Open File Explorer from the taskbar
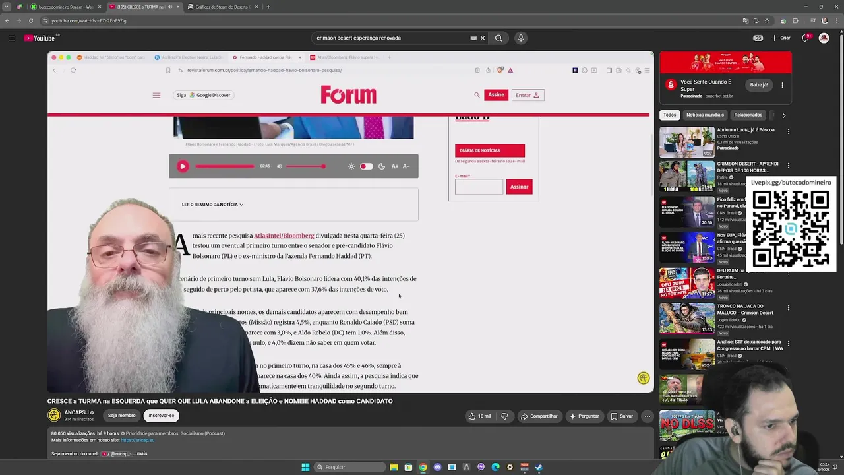 (394, 467)
